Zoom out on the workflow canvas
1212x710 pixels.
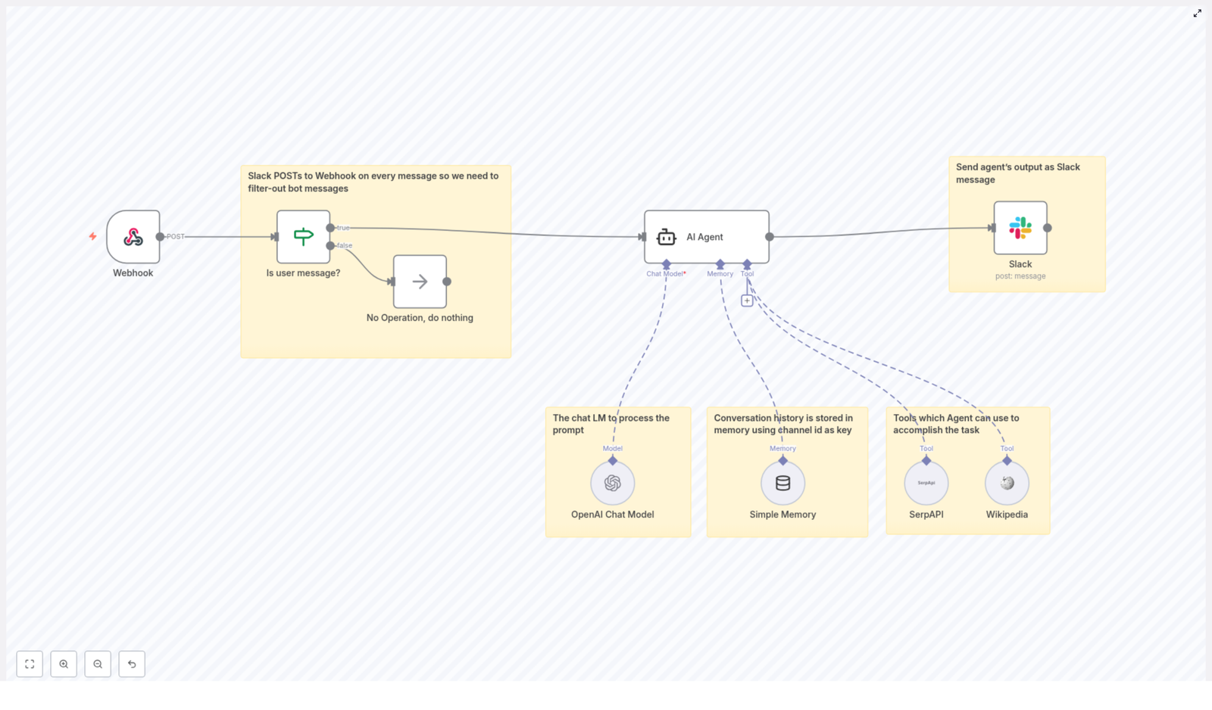(x=98, y=664)
